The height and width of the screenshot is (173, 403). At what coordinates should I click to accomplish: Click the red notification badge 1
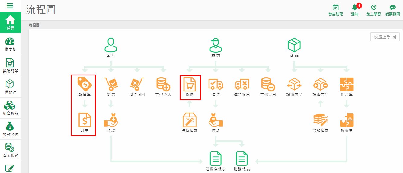359,5
